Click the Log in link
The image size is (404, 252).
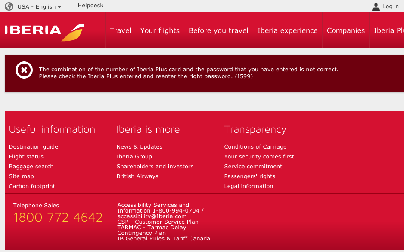click(391, 6)
